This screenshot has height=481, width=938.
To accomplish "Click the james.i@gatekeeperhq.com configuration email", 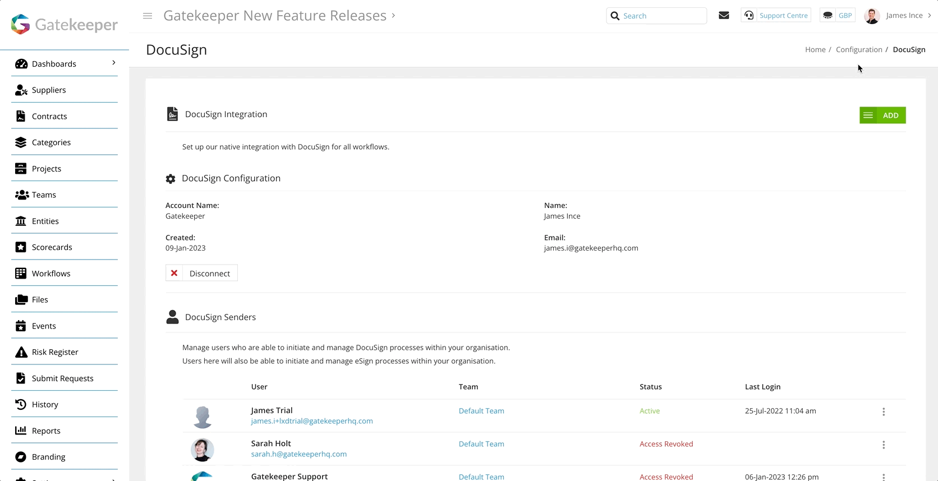I will tap(591, 248).
